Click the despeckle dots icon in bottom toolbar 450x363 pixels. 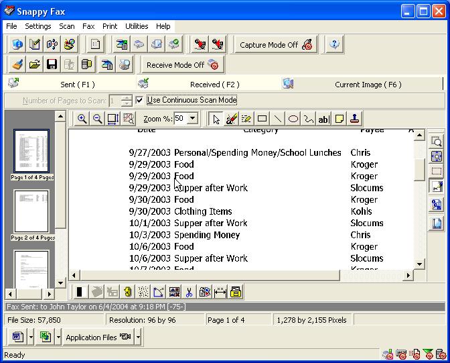click(x=143, y=293)
